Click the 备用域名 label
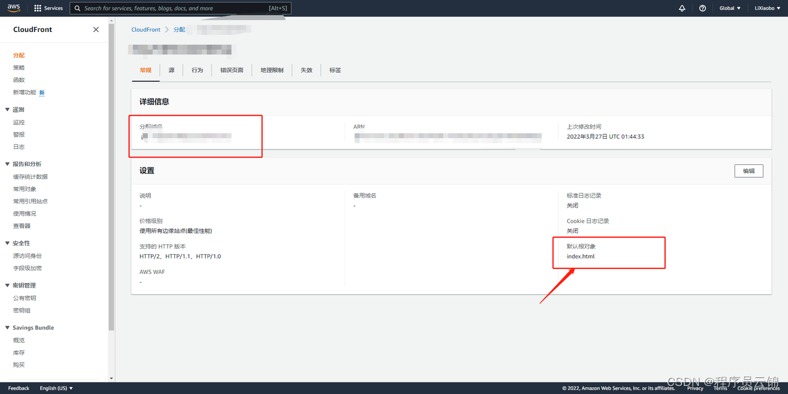The width and height of the screenshot is (788, 394). (365, 196)
